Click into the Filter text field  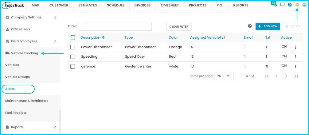(x=115, y=27)
